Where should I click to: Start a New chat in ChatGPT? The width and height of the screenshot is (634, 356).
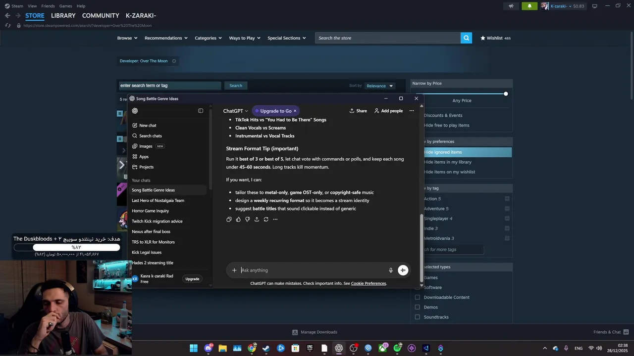144,126
